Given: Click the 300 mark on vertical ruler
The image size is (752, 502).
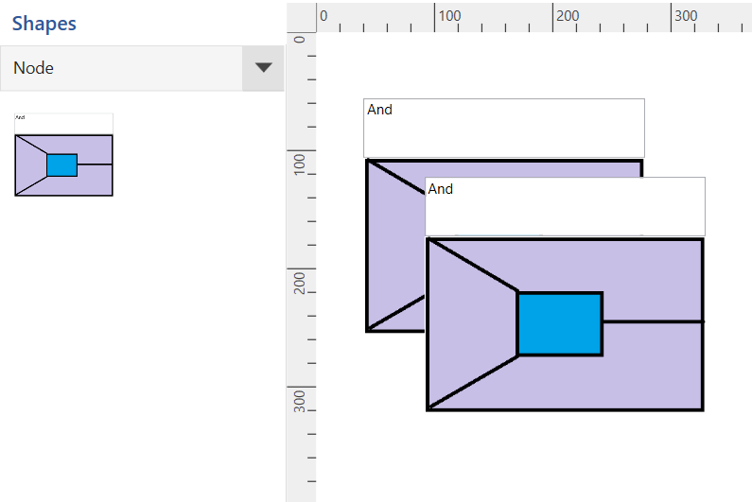Looking at the screenshot, I should pyautogui.click(x=300, y=399).
